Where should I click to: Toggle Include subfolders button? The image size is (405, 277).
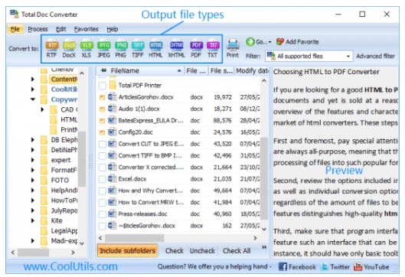pos(128,251)
